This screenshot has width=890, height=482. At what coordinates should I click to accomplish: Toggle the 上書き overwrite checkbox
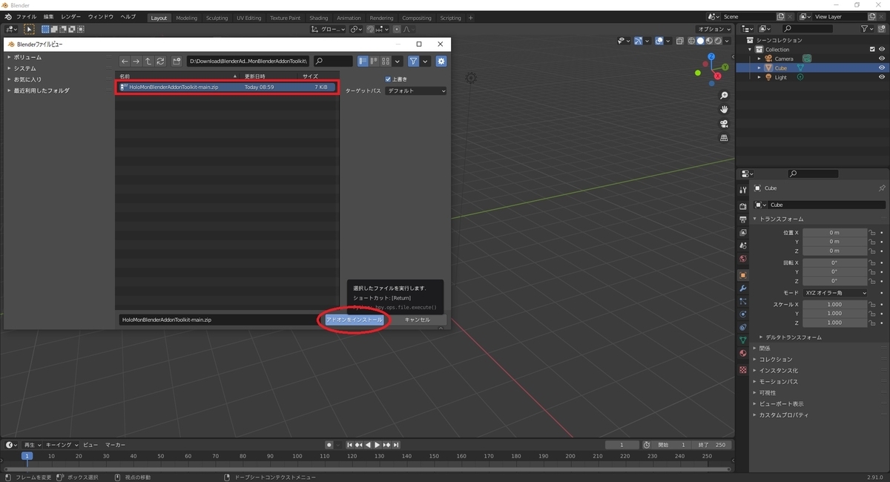click(388, 79)
